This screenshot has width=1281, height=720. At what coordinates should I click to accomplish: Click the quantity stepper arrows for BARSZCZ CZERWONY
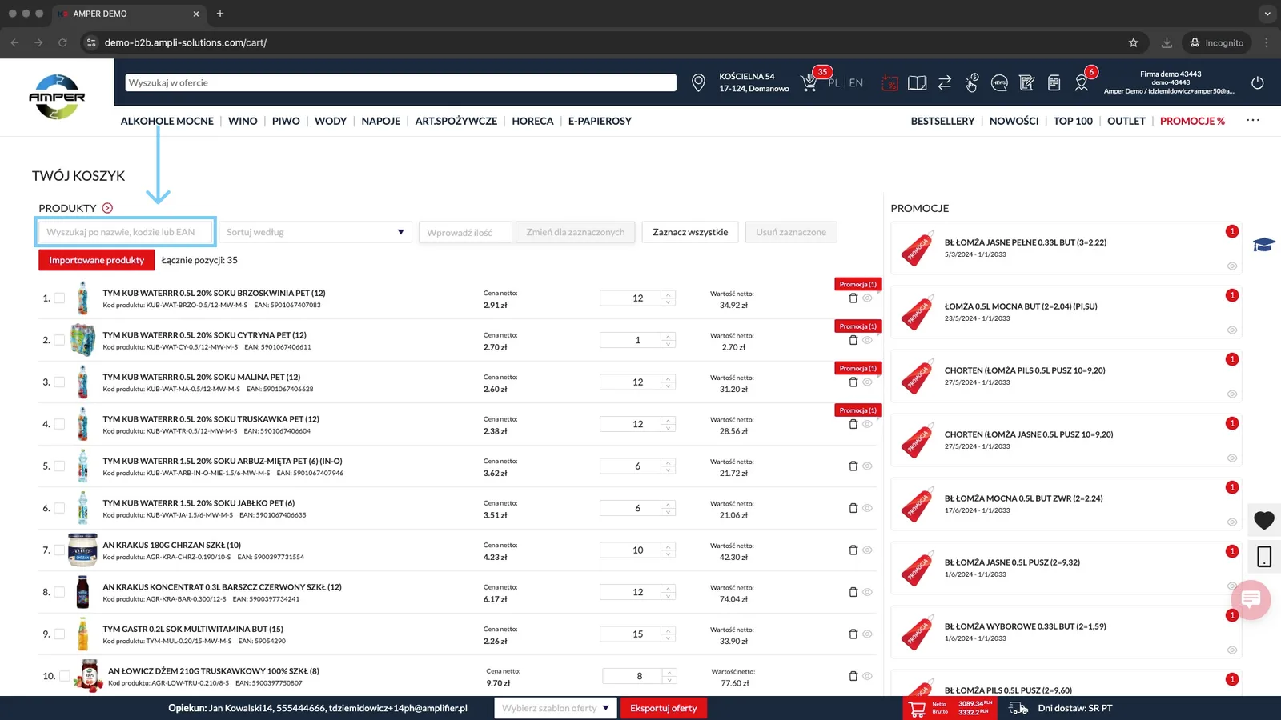click(668, 592)
